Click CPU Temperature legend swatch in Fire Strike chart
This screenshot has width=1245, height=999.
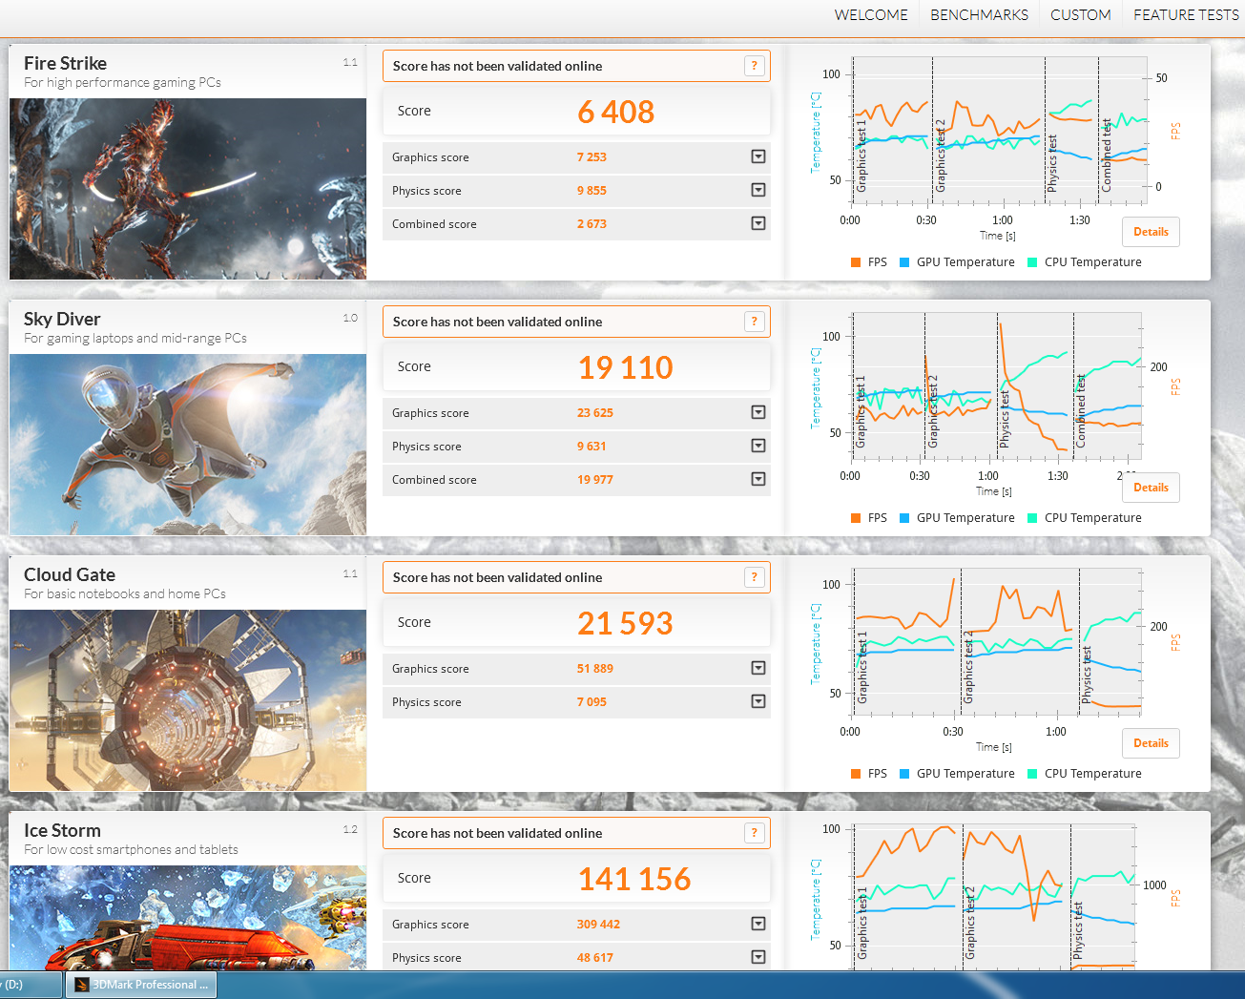click(1032, 262)
